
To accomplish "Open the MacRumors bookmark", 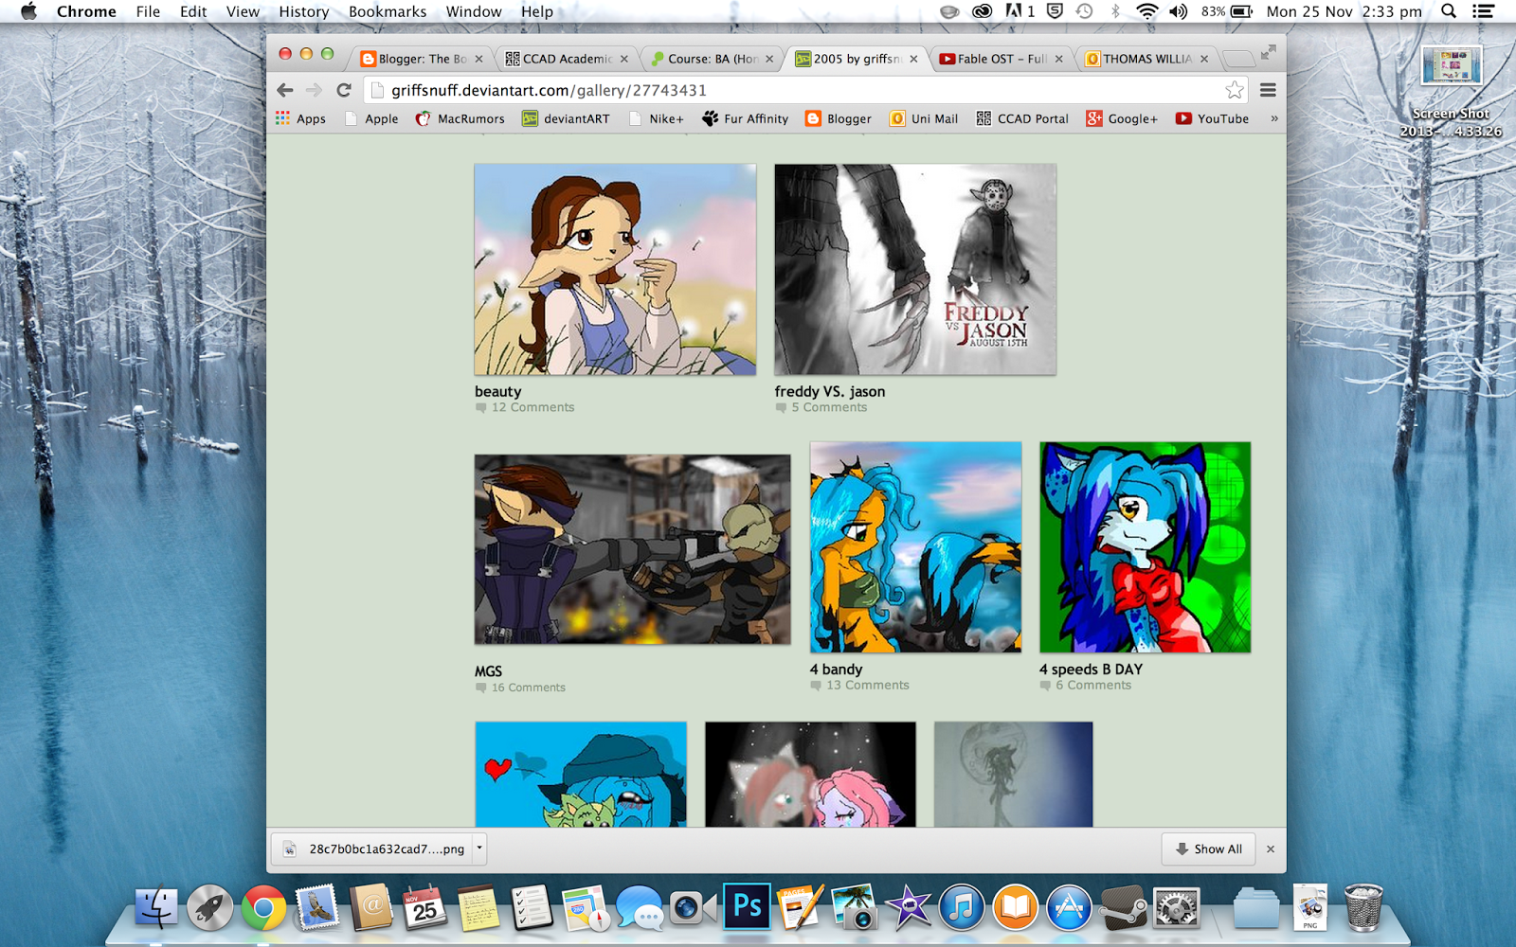I will [460, 118].
